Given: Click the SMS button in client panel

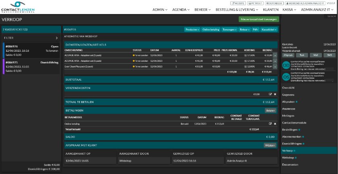Looking at the screenshot, I should [329, 55].
